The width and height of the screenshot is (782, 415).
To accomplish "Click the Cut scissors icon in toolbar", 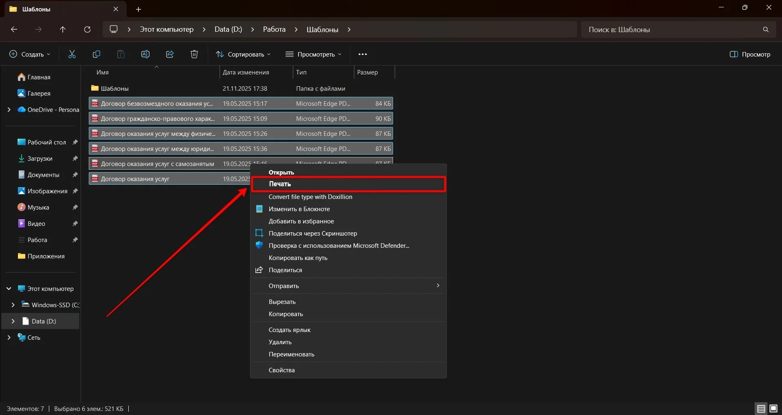I will pos(72,54).
